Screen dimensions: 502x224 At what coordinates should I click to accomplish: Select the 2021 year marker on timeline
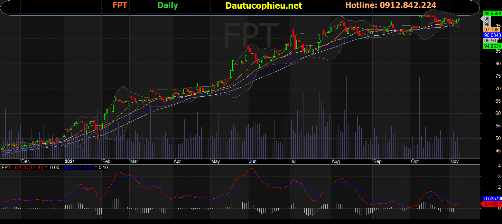pos(70,161)
